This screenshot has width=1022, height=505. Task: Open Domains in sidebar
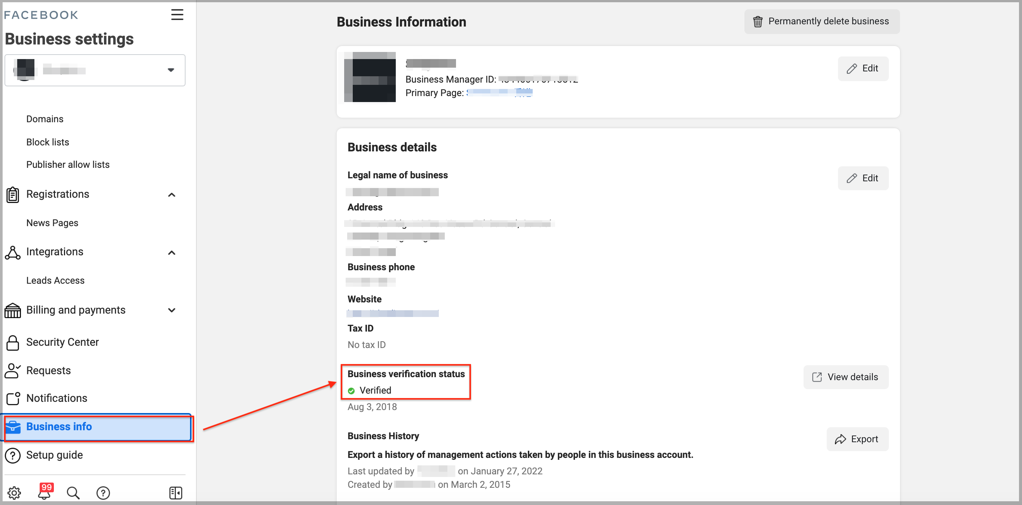pos(45,119)
